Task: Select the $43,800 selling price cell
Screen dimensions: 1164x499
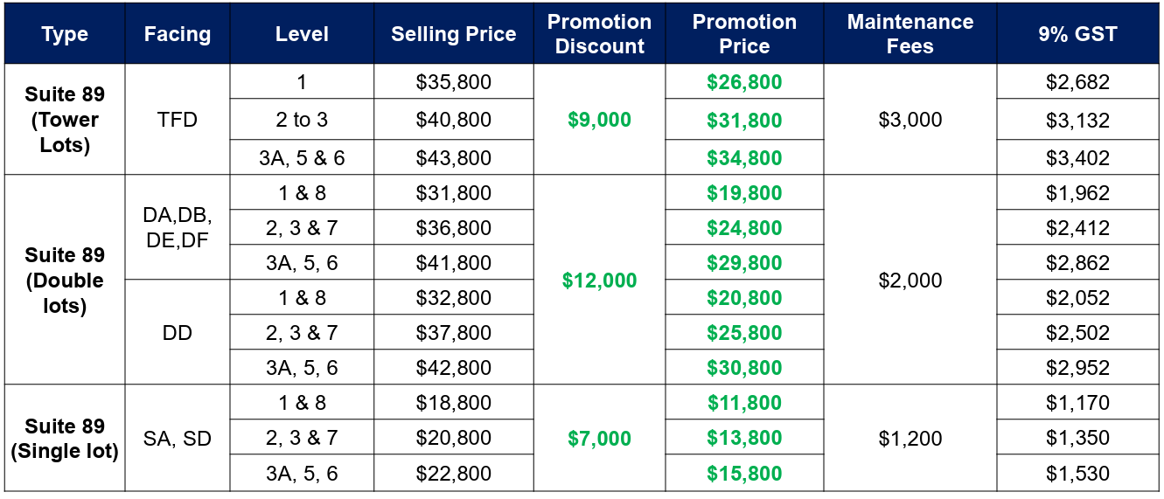Action: click(x=453, y=158)
